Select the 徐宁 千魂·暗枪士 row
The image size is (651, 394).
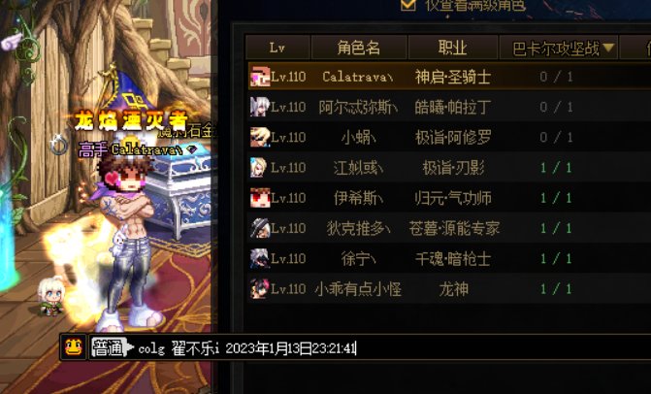pyautogui.click(x=449, y=258)
